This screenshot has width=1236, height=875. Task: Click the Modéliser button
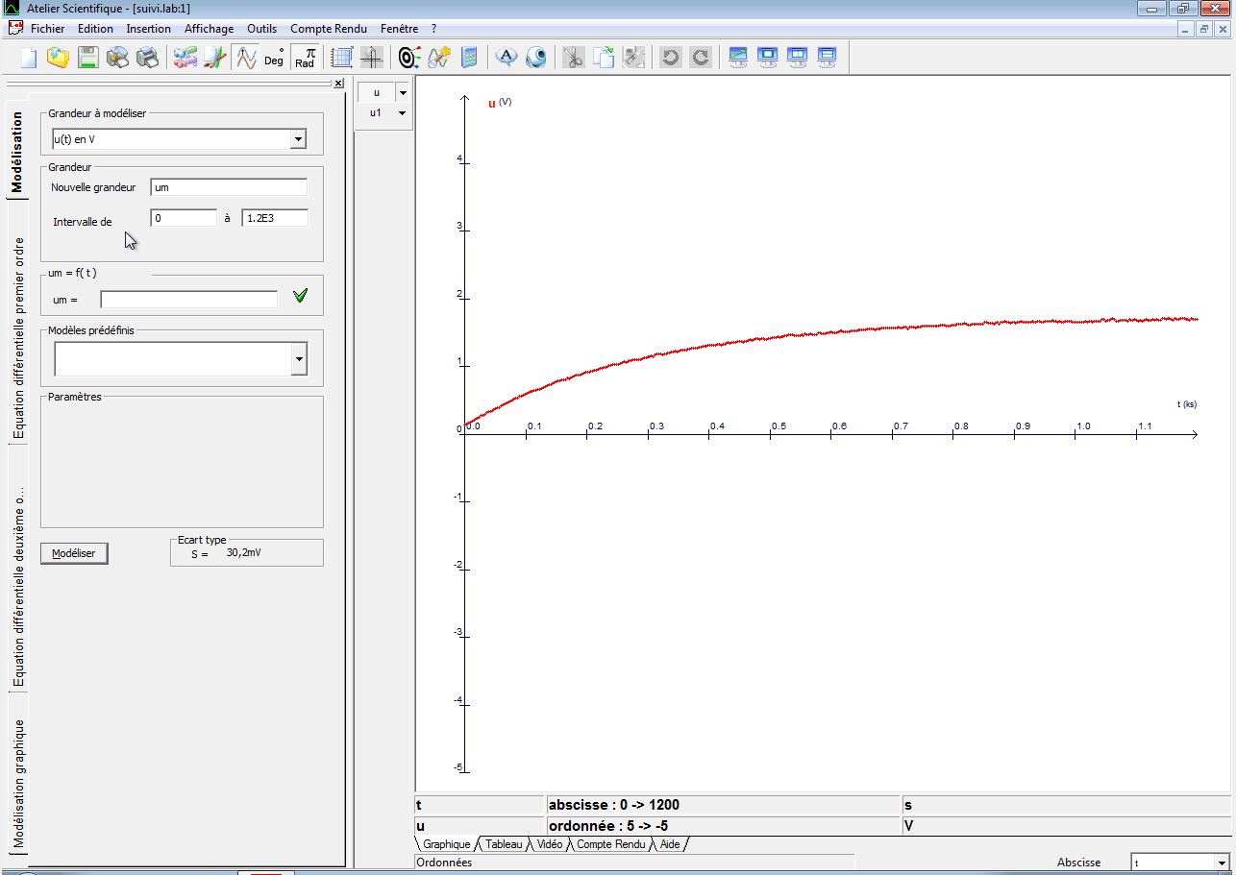tap(74, 553)
